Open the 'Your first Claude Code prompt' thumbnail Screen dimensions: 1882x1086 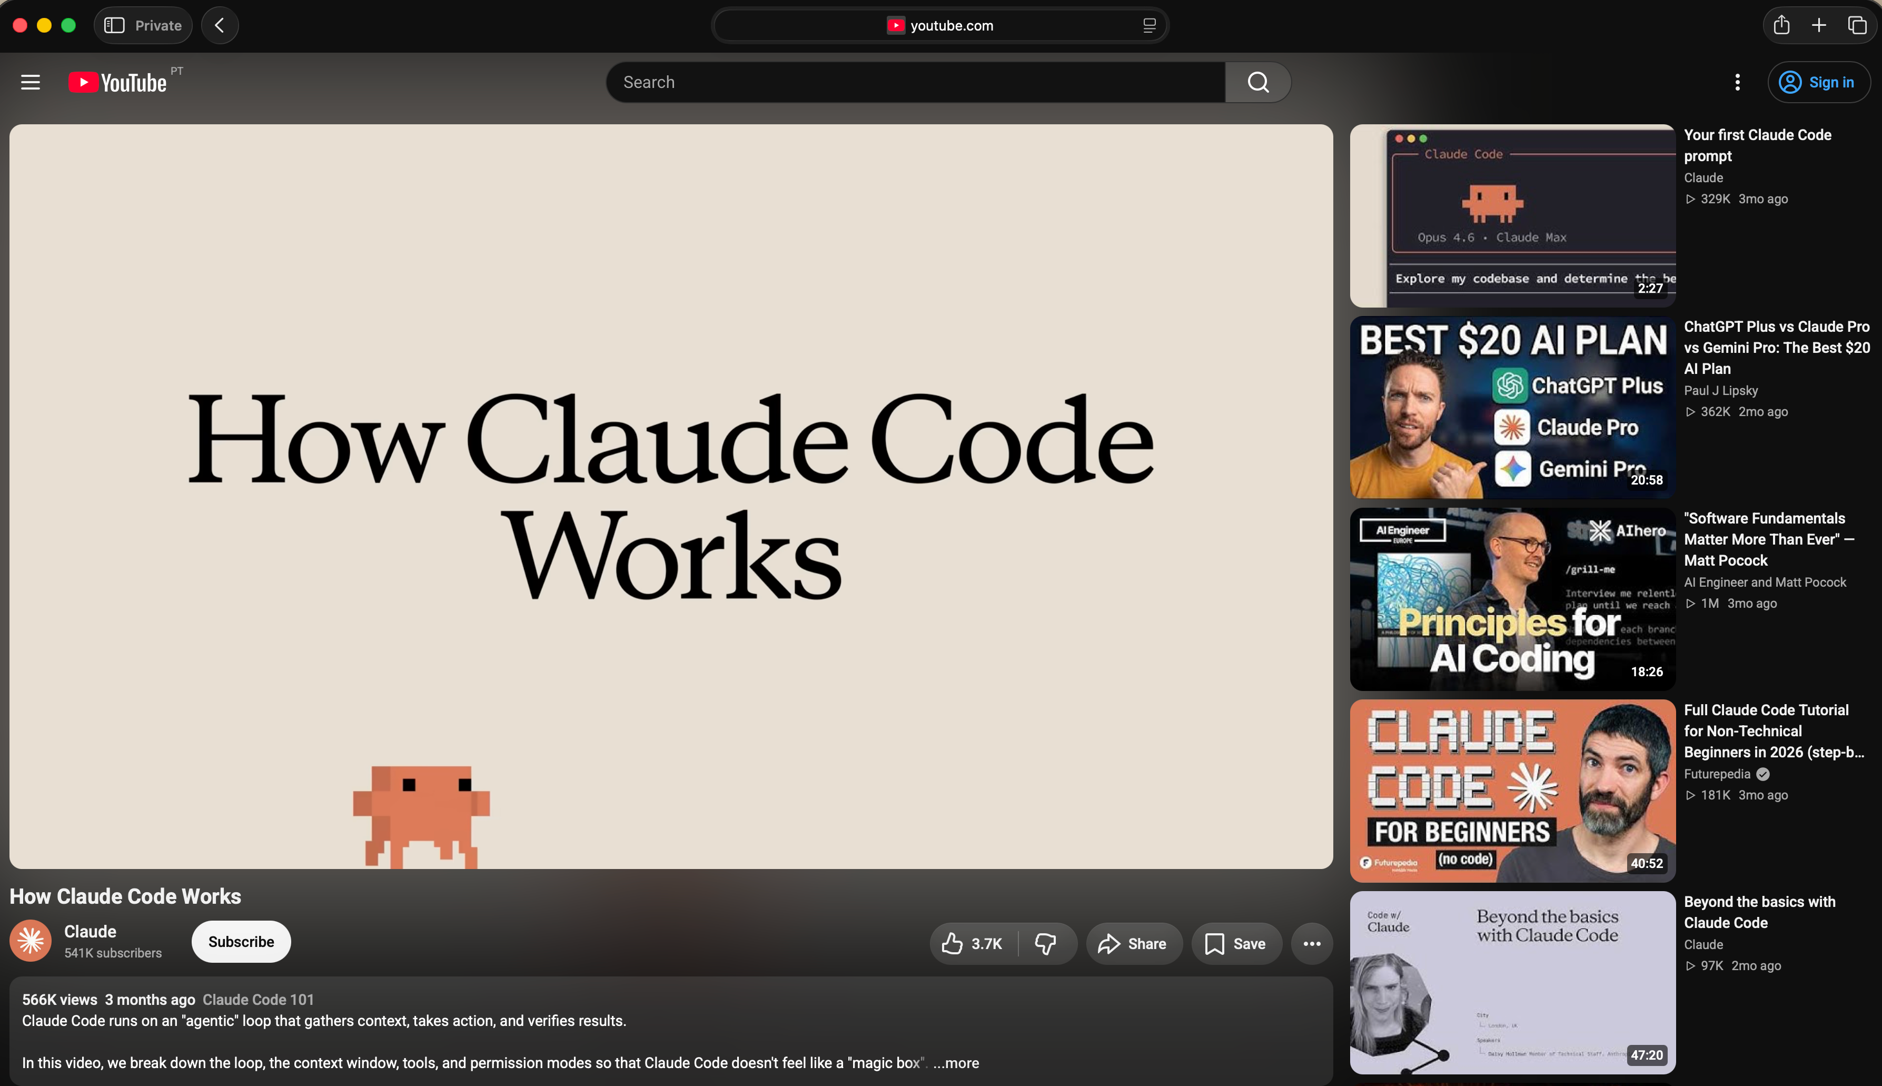coord(1513,215)
